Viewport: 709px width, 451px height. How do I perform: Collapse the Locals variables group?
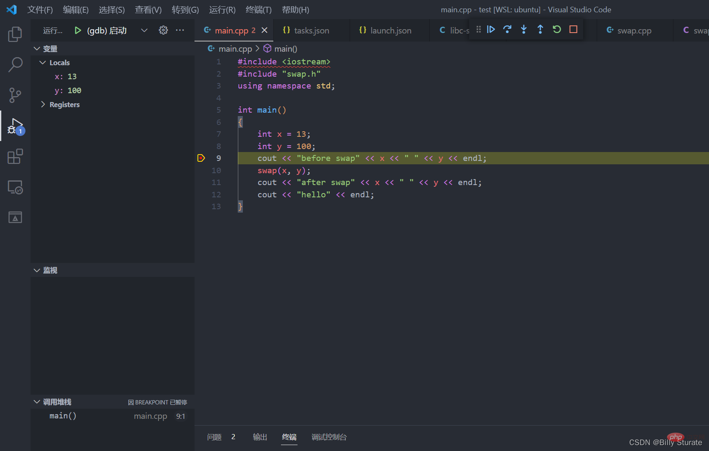(x=43, y=63)
